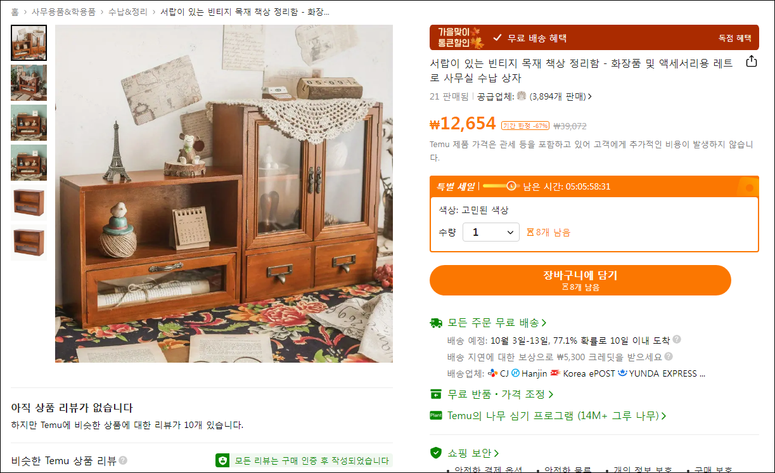The height and width of the screenshot is (473, 775).
Task: Select the second product thumbnail
Action: 29,83
